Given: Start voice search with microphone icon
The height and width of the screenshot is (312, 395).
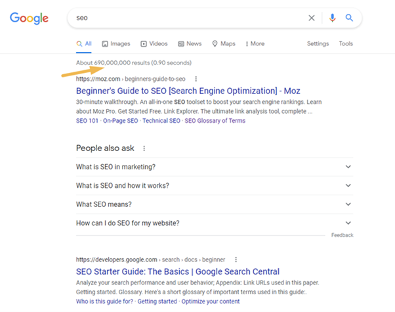Looking at the screenshot, I should click(x=333, y=18).
